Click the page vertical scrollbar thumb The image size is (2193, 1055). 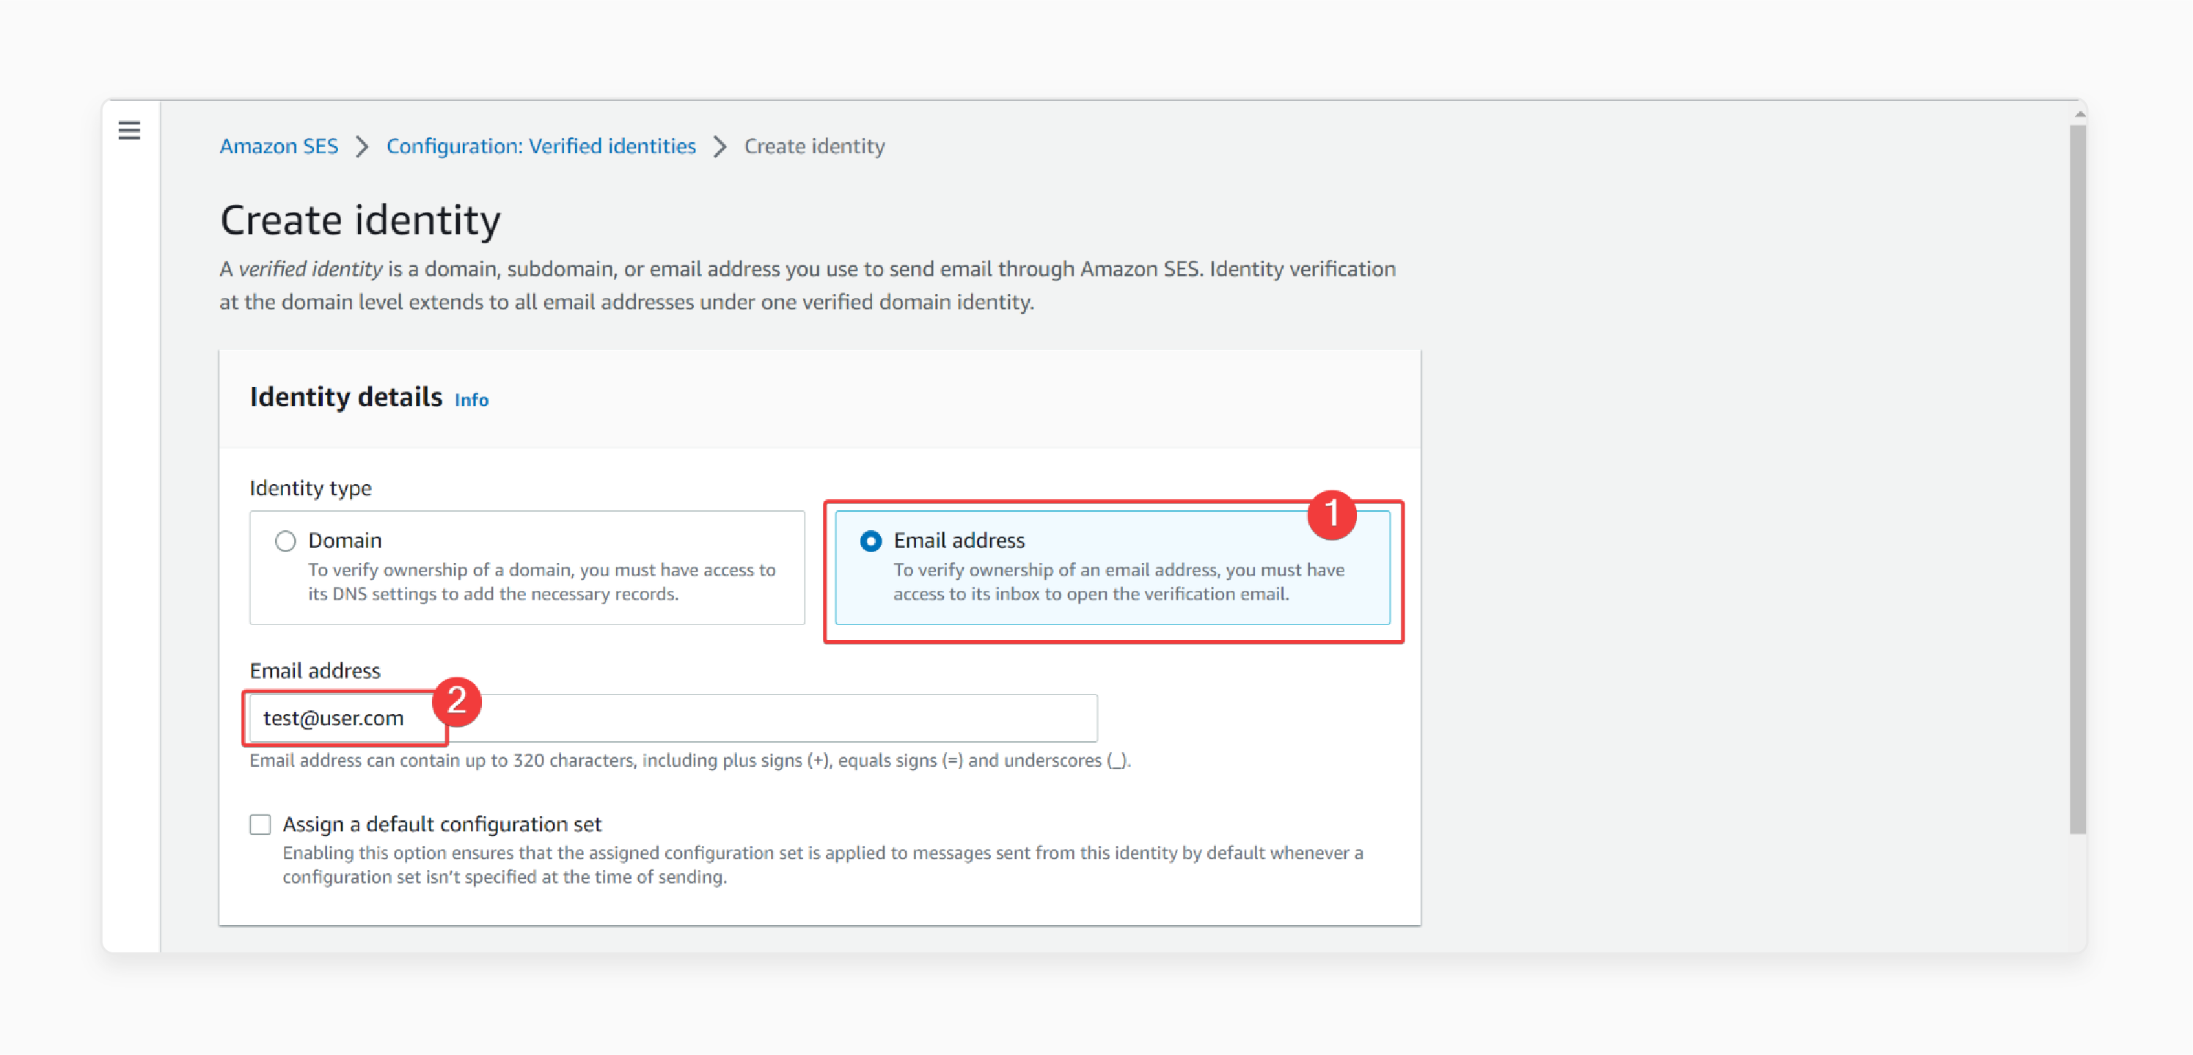click(2078, 480)
